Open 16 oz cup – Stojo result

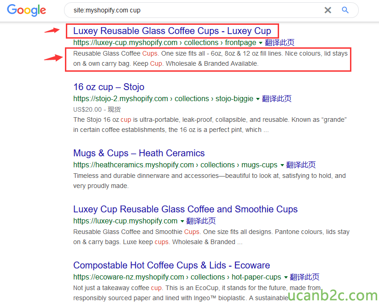pos(109,87)
